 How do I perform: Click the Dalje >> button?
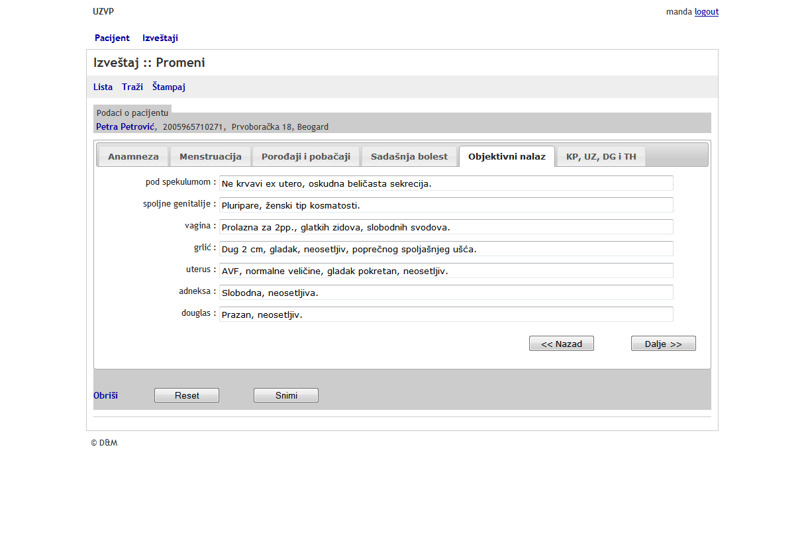point(663,344)
